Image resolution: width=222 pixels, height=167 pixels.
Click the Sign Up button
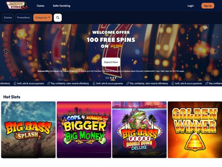click(208, 6)
